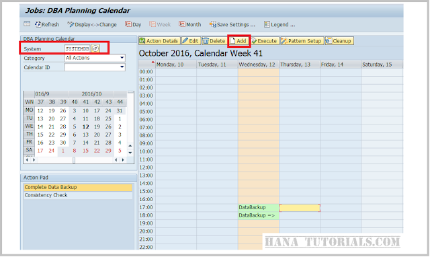Open Save Settings dialog
The width and height of the screenshot is (430, 257).
[x=232, y=24]
